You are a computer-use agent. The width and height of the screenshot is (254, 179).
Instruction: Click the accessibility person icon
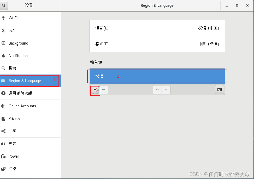pos(3,93)
